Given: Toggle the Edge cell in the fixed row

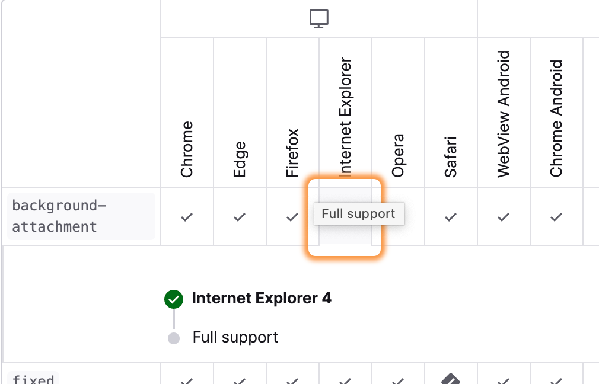Looking at the screenshot, I should 239,379.
